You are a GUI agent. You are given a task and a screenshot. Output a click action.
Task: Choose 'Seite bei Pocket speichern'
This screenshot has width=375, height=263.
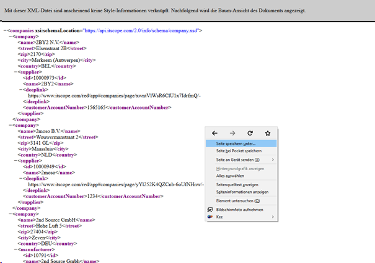[241, 151]
